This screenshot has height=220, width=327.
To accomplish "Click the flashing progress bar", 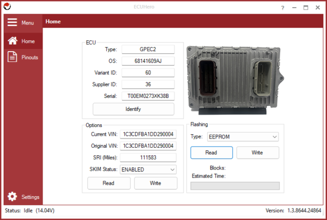I will [x=235, y=186].
